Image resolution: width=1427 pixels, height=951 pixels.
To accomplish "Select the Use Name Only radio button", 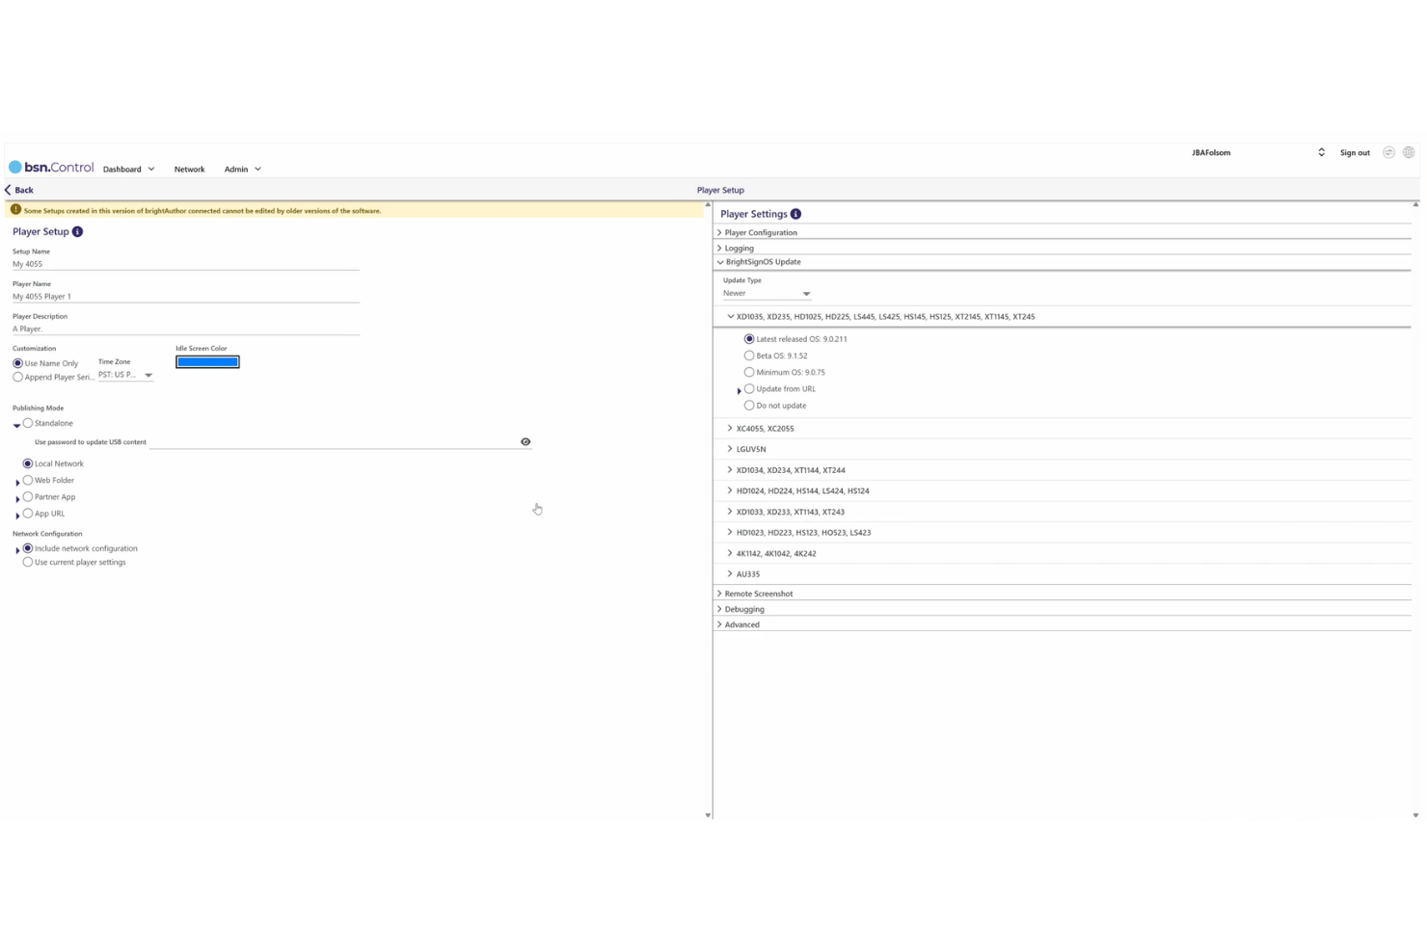I will point(17,363).
